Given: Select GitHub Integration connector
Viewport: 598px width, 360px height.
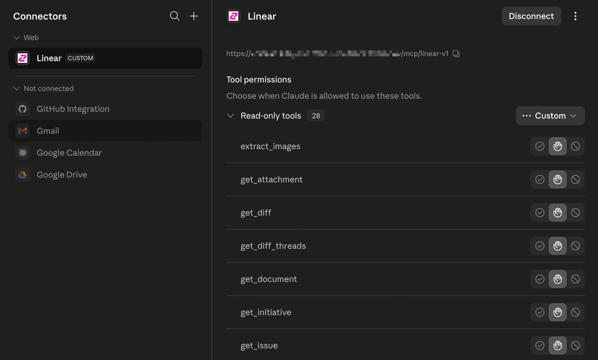Looking at the screenshot, I should coord(105,109).
